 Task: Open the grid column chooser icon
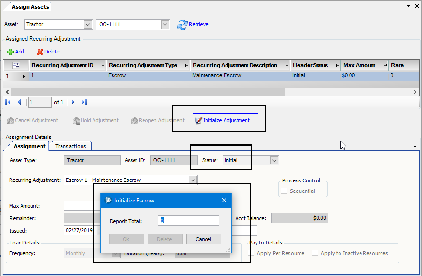16,65
